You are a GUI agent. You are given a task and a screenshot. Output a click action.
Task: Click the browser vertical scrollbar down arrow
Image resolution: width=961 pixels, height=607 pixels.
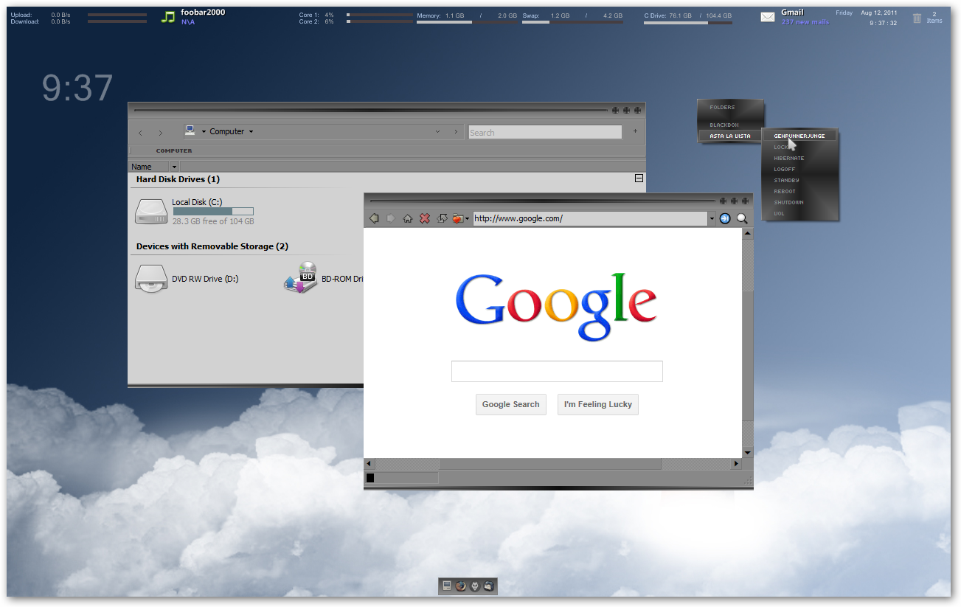[747, 452]
